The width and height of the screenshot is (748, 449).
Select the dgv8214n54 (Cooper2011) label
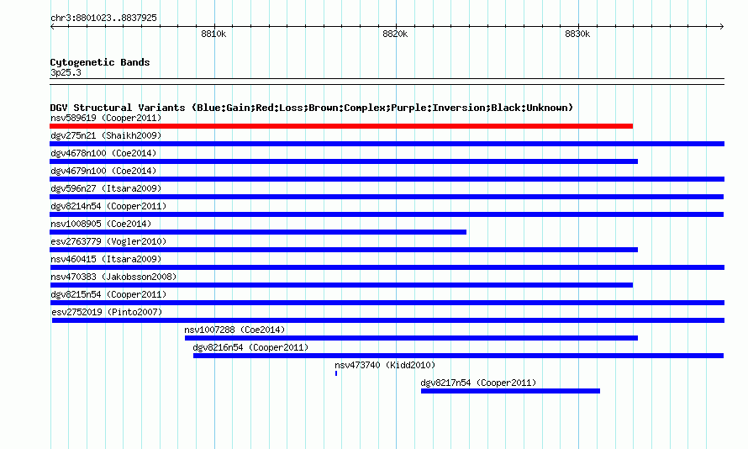108,206
